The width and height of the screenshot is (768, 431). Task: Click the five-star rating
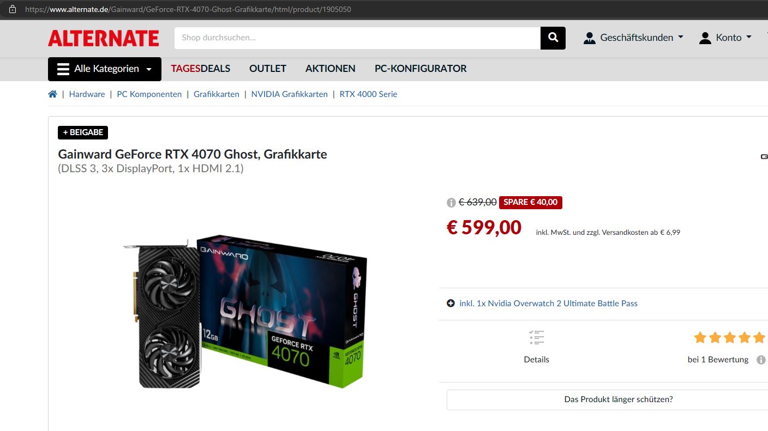tap(729, 338)
